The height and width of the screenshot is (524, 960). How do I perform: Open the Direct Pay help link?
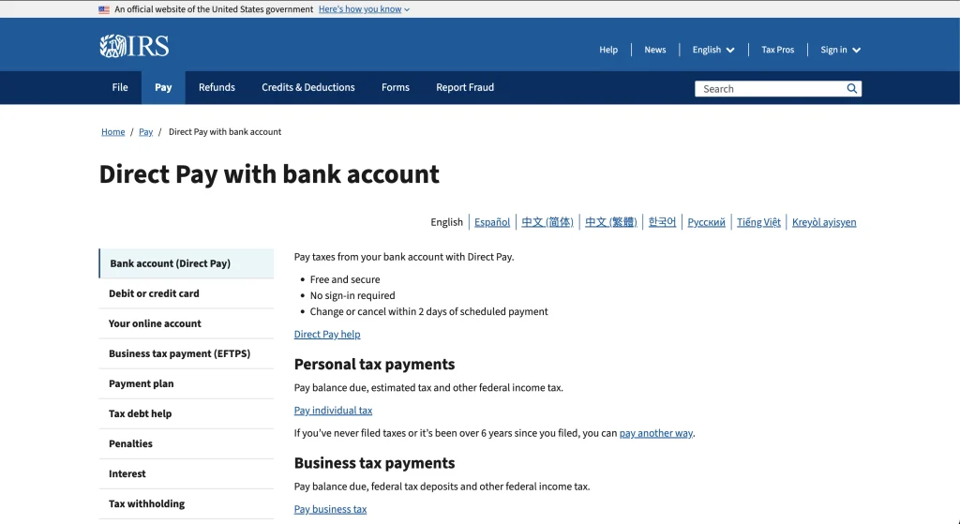[x=327, y=335]
